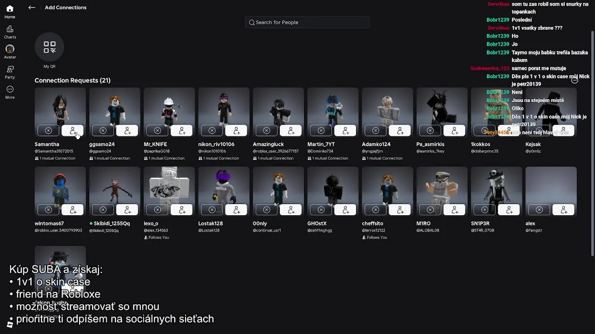The width and height of the screenshot is (595, 334).
Task: Accept lexo_o's connection request
Action: coord(182,210)
